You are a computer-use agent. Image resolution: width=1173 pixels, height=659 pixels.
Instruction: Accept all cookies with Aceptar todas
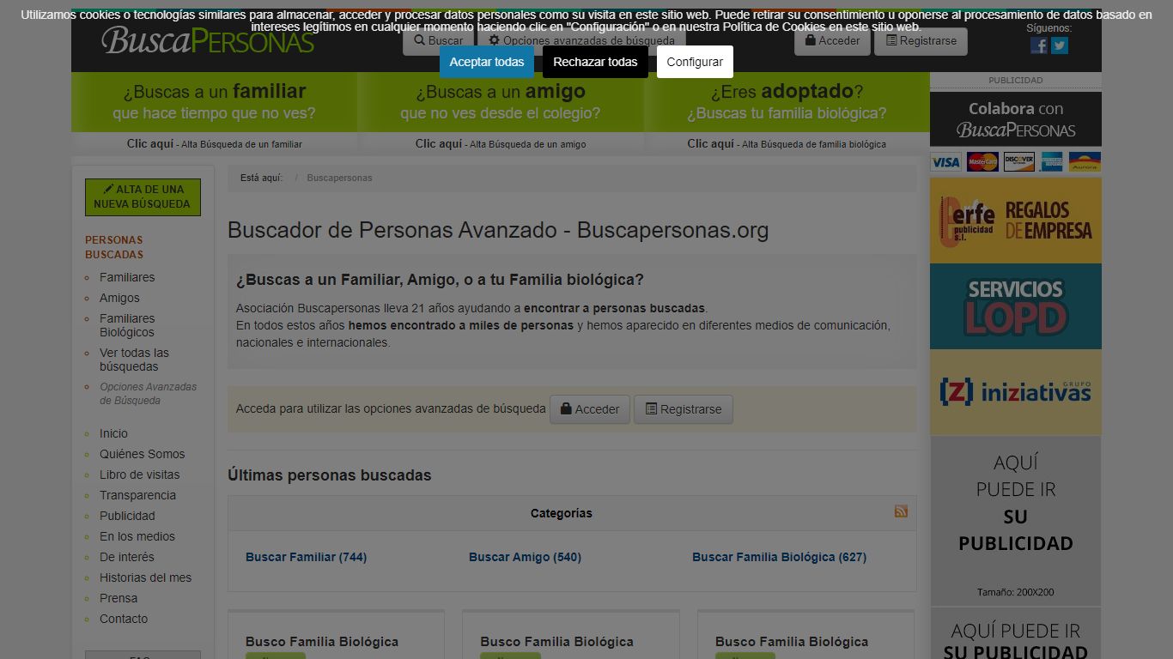[x=487, y=62]
